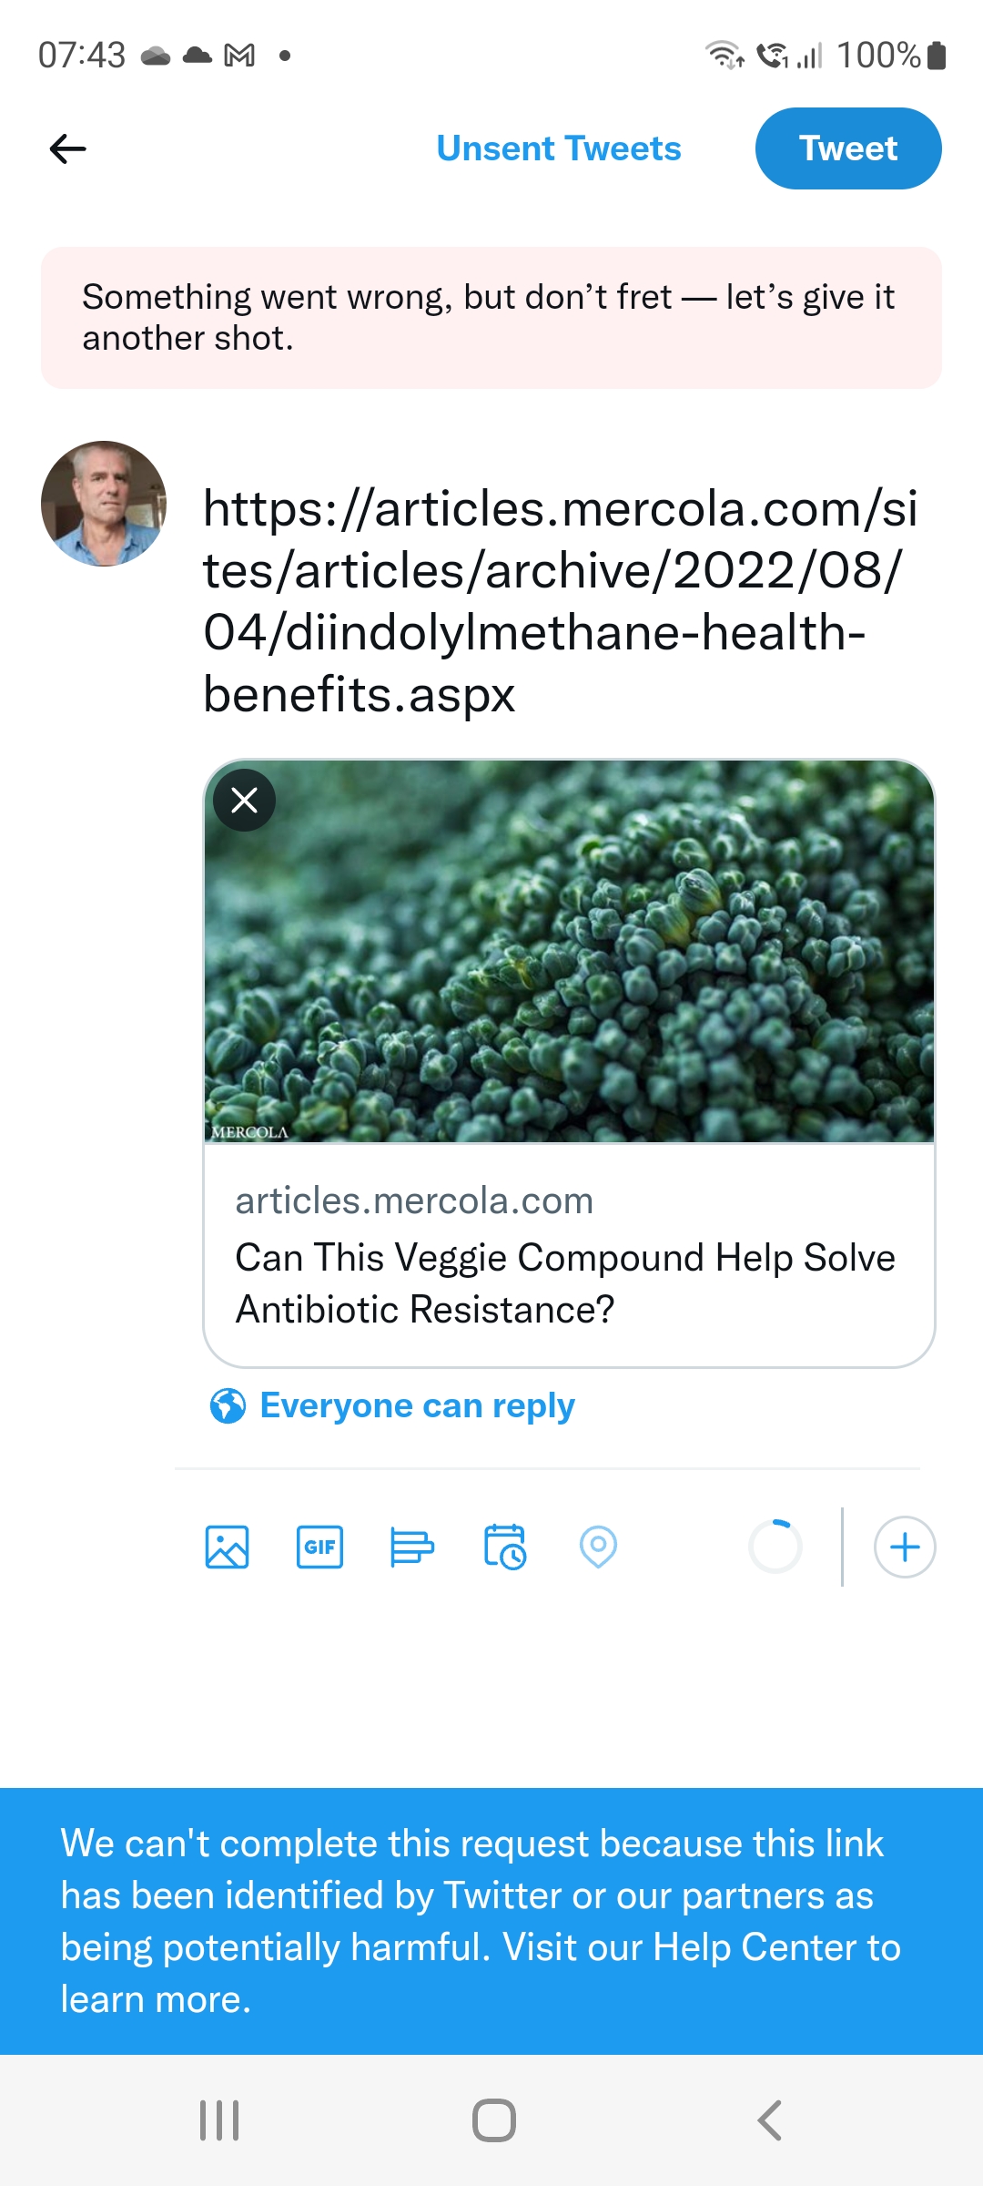Tap the back arrow icon
Screen dimensions: 983x2186
[x=68, y=148]
